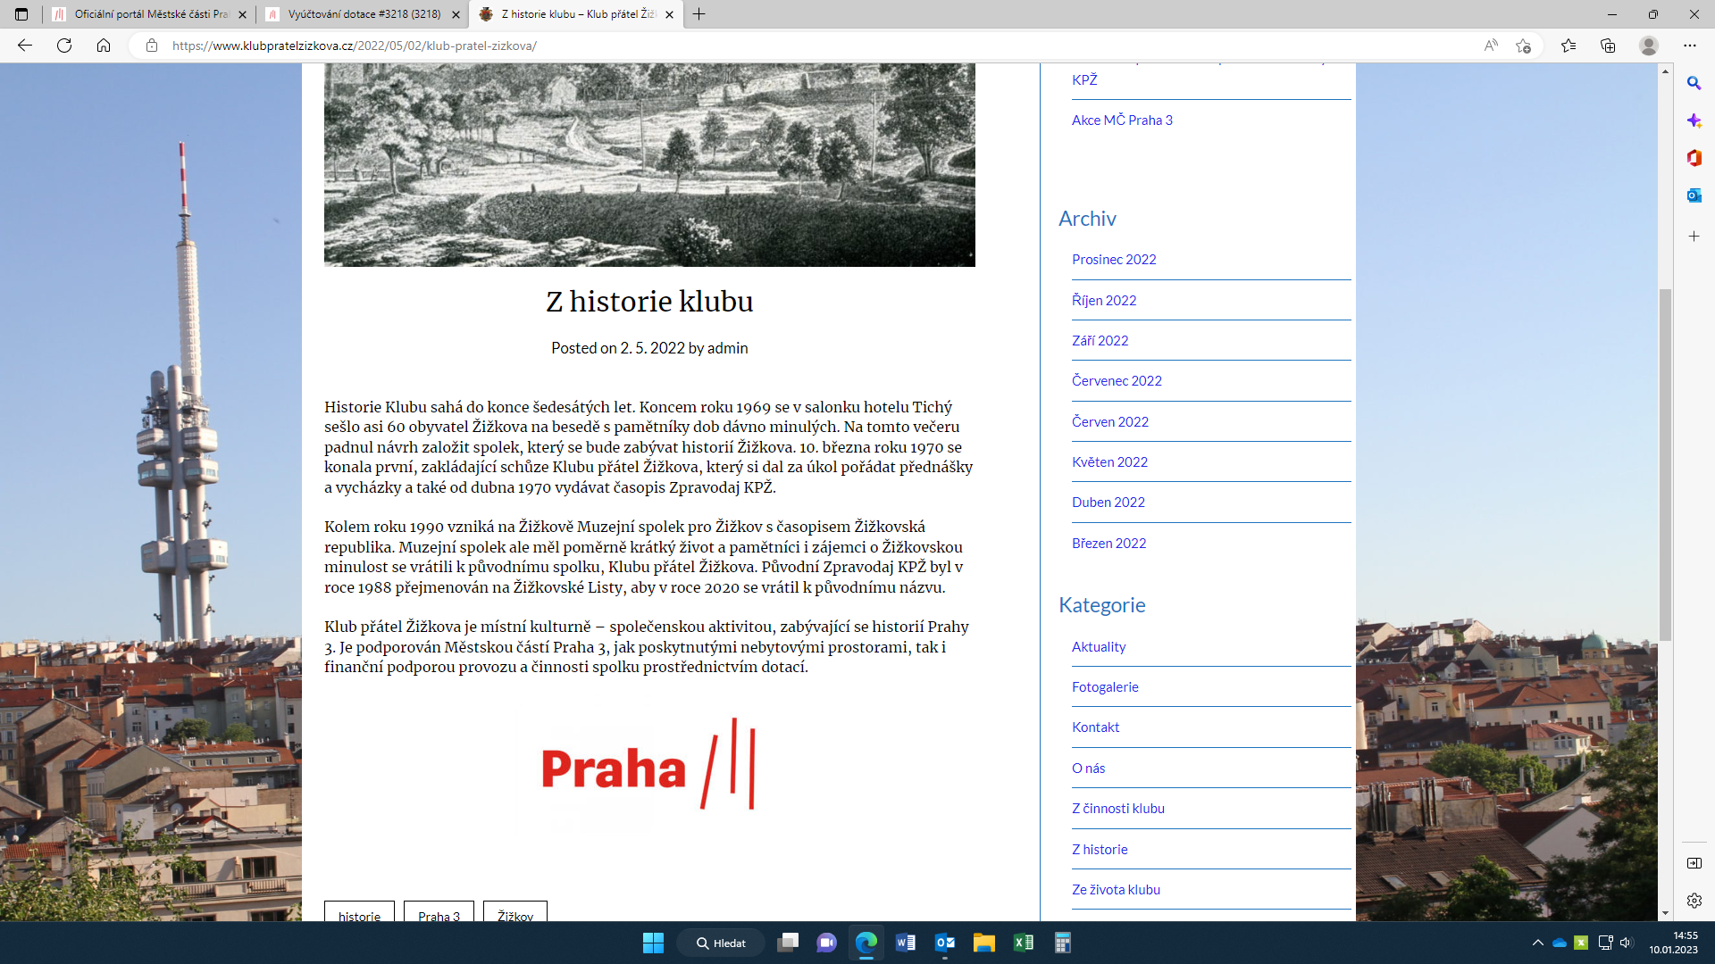Show hidden system tray icons chevron
Screen dimensions: 1715x964
coord(1537,943)
